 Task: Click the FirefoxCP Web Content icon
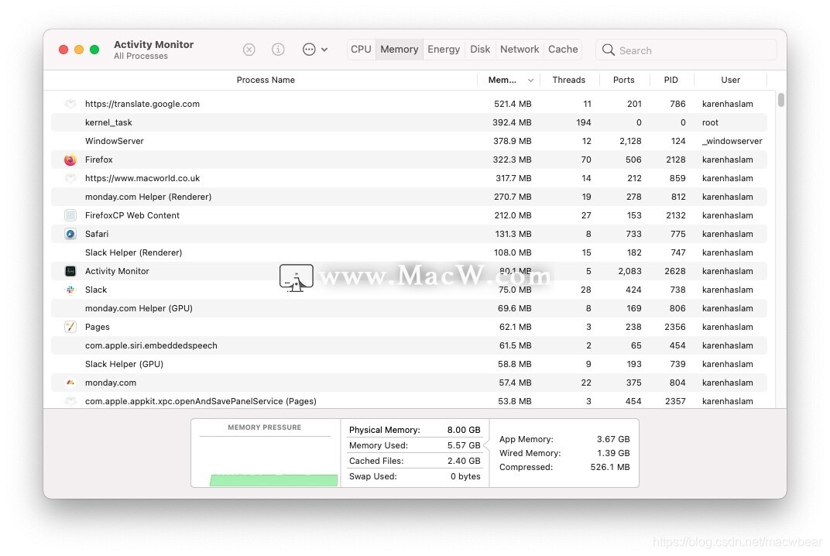point(70,215)
